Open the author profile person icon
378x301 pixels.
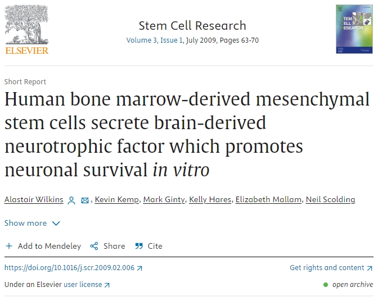(x=71, y=200)
